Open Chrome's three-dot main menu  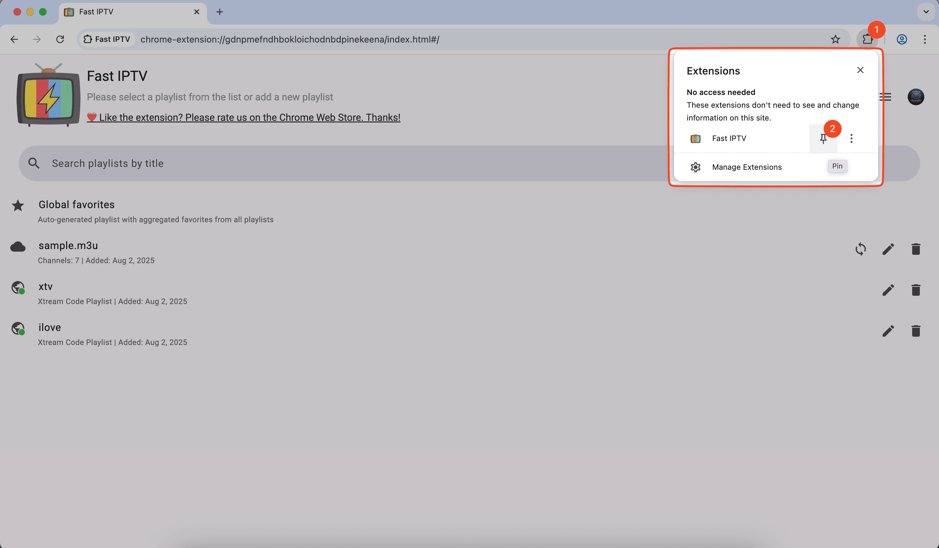click(x=925, y=39)
